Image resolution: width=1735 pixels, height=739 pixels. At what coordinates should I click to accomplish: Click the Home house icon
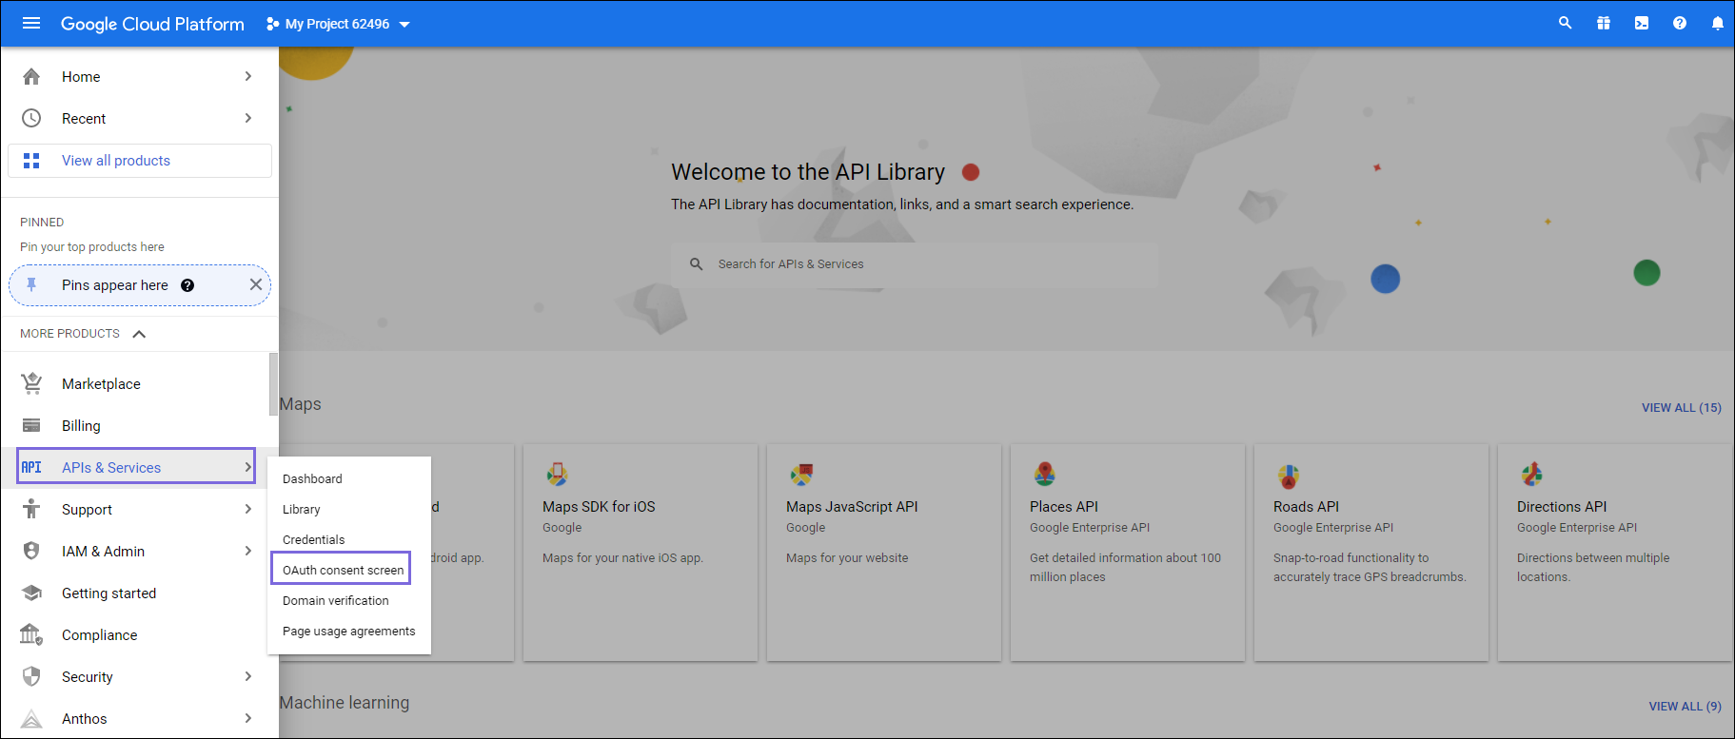tap(31, 76)
